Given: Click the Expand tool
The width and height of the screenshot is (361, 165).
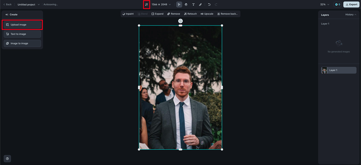Looking at the screenshot, I should coord(157,14).
